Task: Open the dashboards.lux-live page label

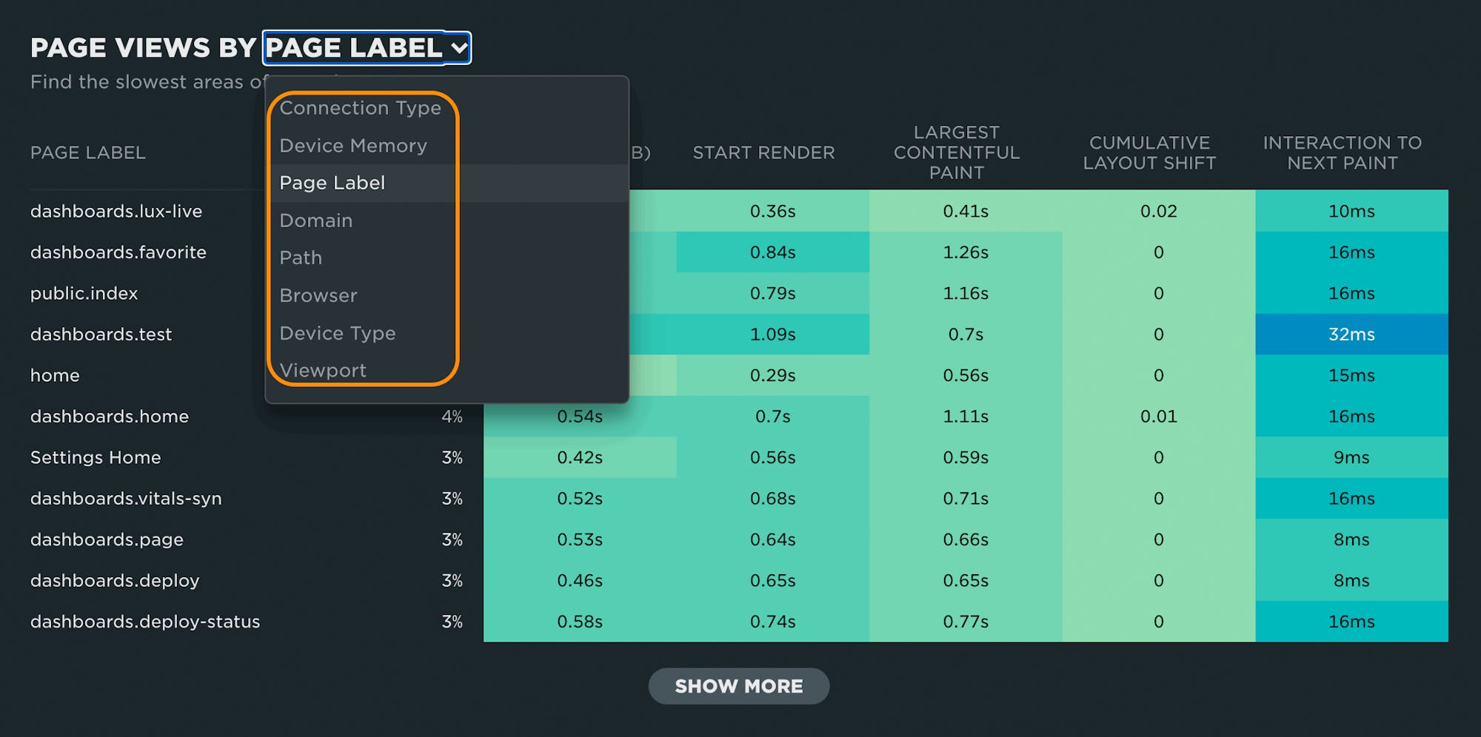Action: point(116,211)
